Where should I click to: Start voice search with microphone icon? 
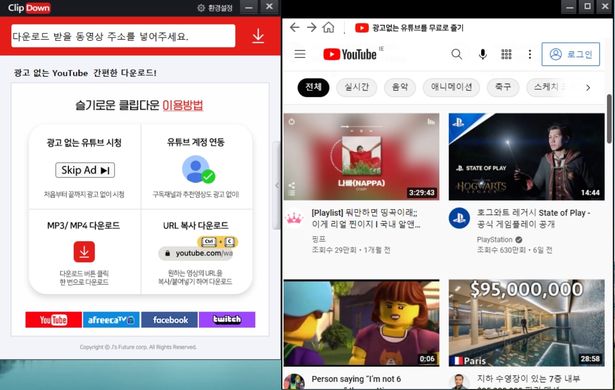click(483, 55)
